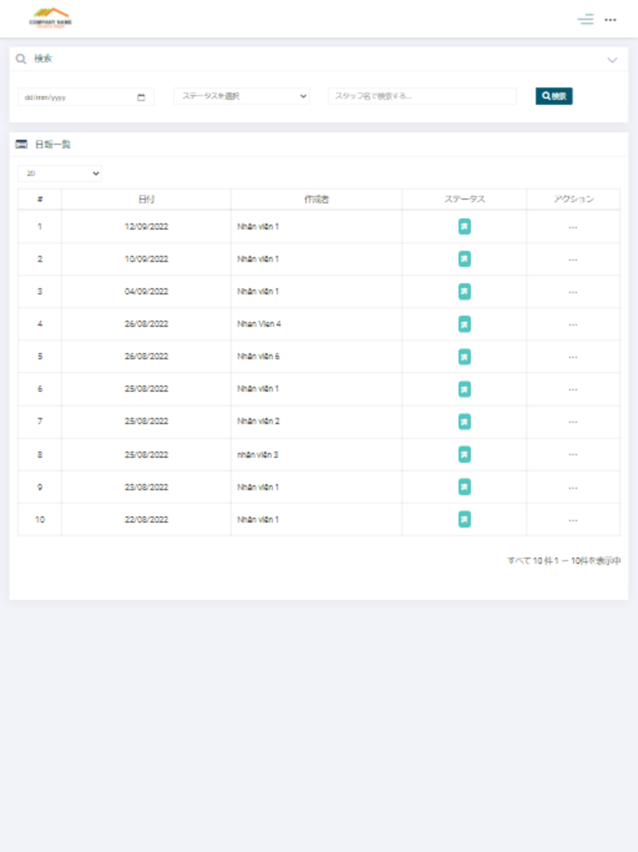
Task: Open action menu for 22/08/2022 row
Action: click(x=573, y=521)
